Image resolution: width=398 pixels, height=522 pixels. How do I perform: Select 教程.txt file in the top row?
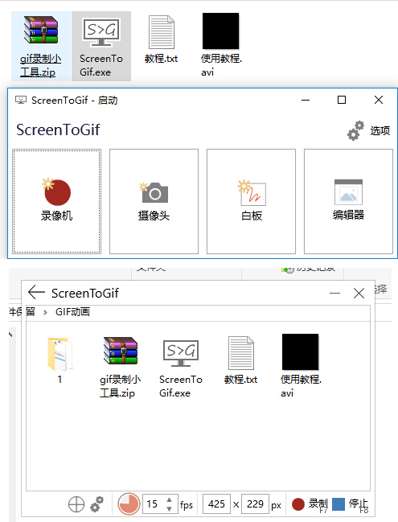click(161, 40)
